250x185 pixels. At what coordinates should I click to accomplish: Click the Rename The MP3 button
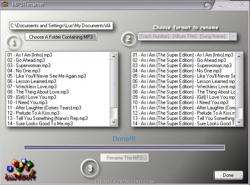pyautogui.click(x=124, y=158)
